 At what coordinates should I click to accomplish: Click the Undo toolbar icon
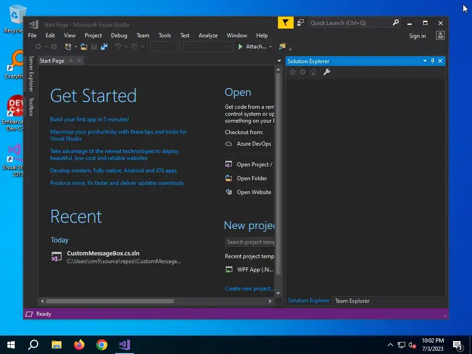(118, 47)
